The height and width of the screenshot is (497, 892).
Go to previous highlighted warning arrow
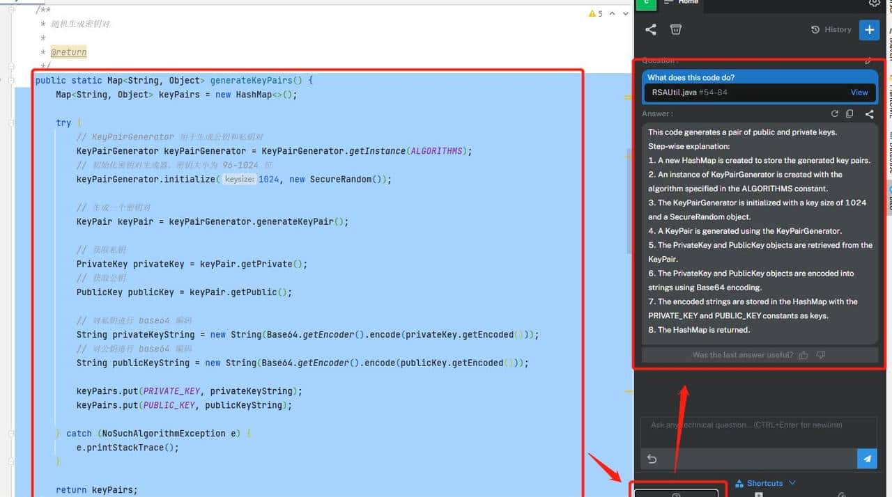point(612,13)
